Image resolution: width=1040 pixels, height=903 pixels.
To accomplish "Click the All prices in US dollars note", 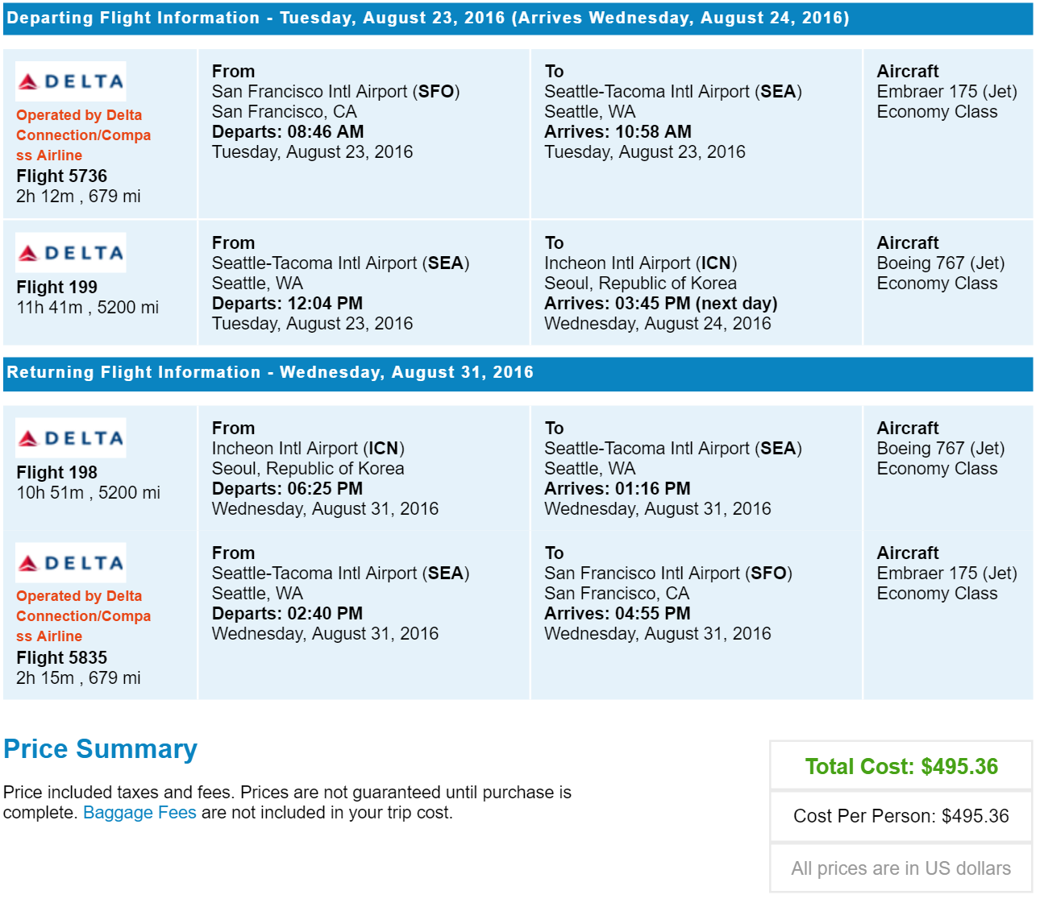I will click(901, 868).
